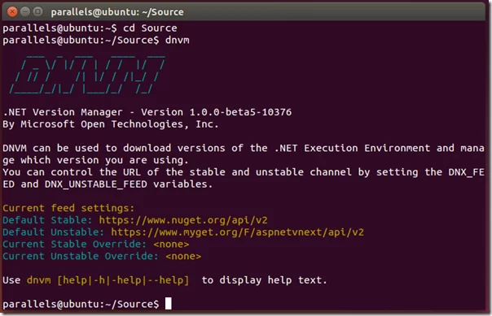This screenshot has height=316, width=492.
Task: Click the '.NET Version Manager' version line
Action: pos(147,112)
